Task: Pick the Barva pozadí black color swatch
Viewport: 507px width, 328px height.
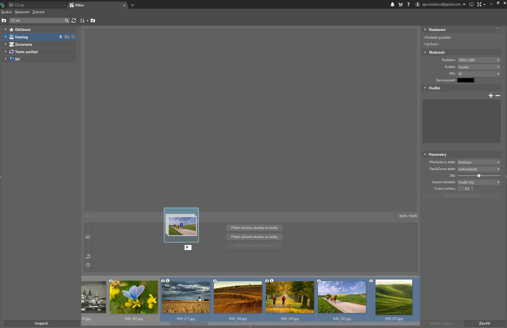Action: coord(466,80)
